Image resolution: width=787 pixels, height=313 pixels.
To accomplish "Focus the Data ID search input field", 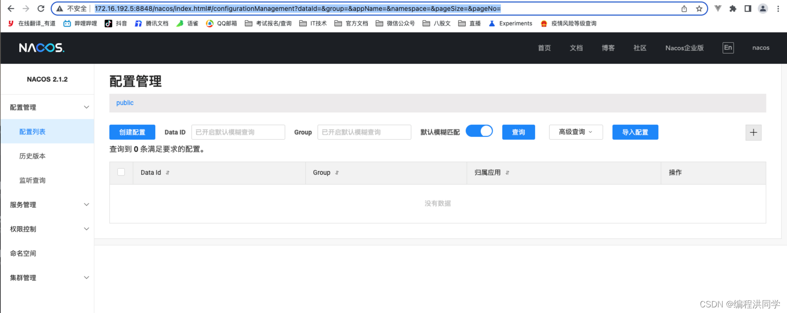I will point(238,132).
